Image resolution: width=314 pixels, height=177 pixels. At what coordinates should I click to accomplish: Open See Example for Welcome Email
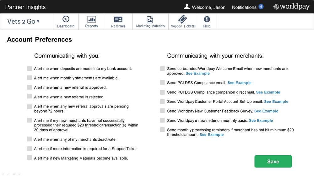click(x=198, y=73)
